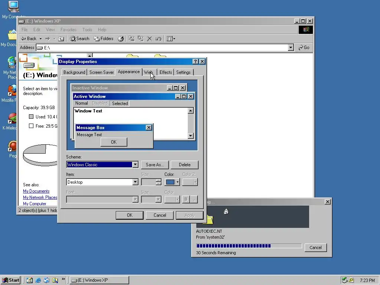
Task: Click the Show Desktop quick launch icon
Action: point(30,280)
